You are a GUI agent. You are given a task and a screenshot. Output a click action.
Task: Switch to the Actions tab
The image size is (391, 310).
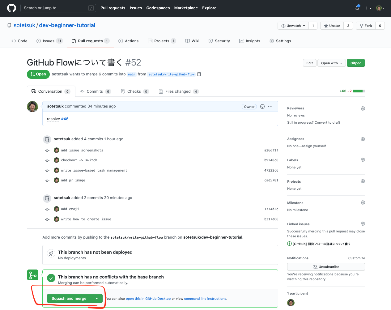click(128, 41)
